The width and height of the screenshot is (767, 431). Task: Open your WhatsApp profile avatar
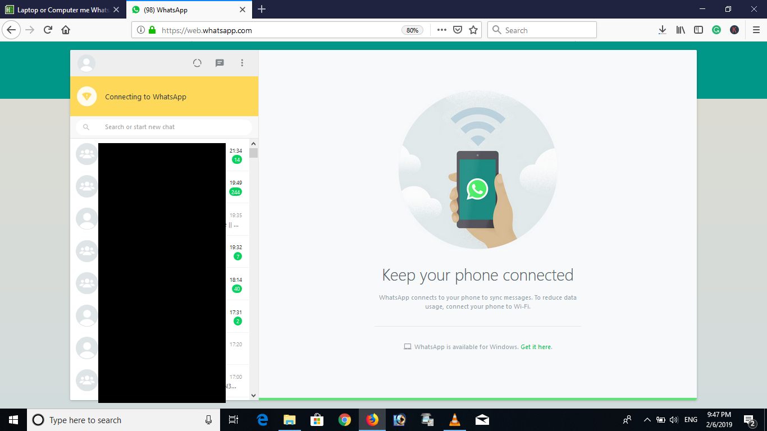pos(86,63)
